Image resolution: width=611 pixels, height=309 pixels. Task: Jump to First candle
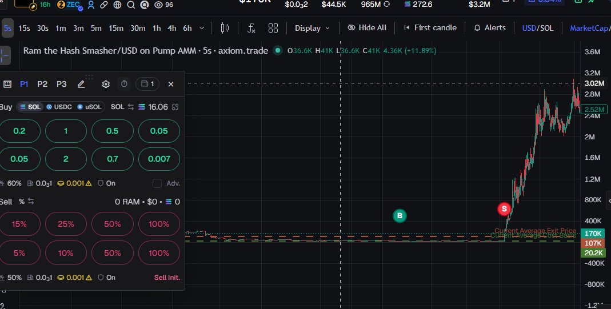[430, 27]
